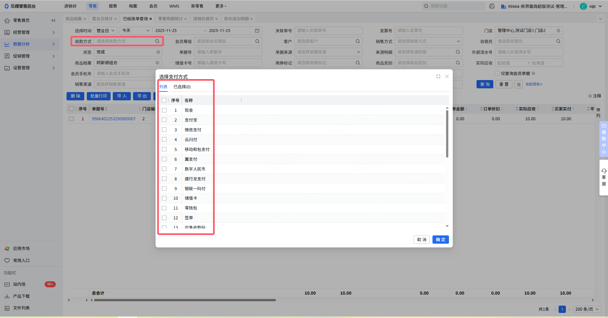Open 应用市场 in the sidebar
608x318 pixels.
tap(21, 249)
